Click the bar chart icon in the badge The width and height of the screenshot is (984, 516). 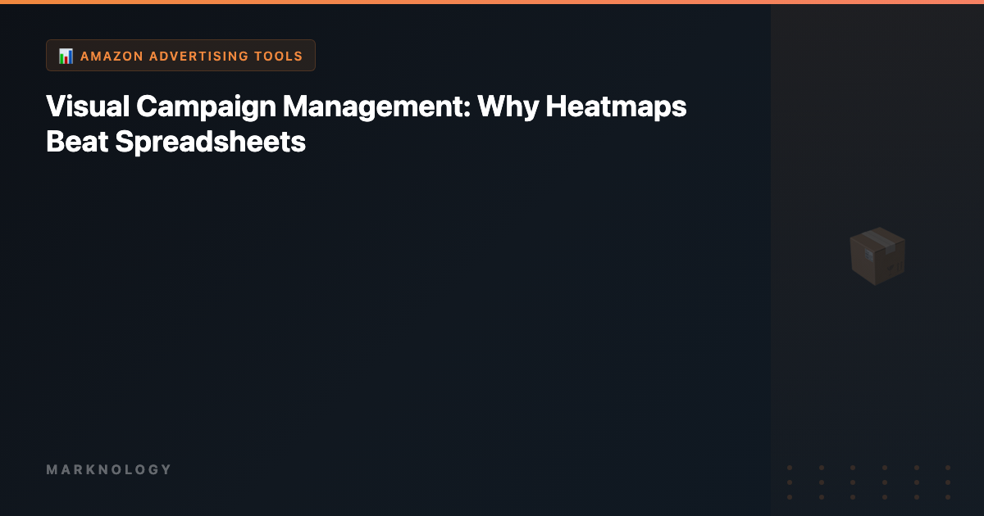66,56
